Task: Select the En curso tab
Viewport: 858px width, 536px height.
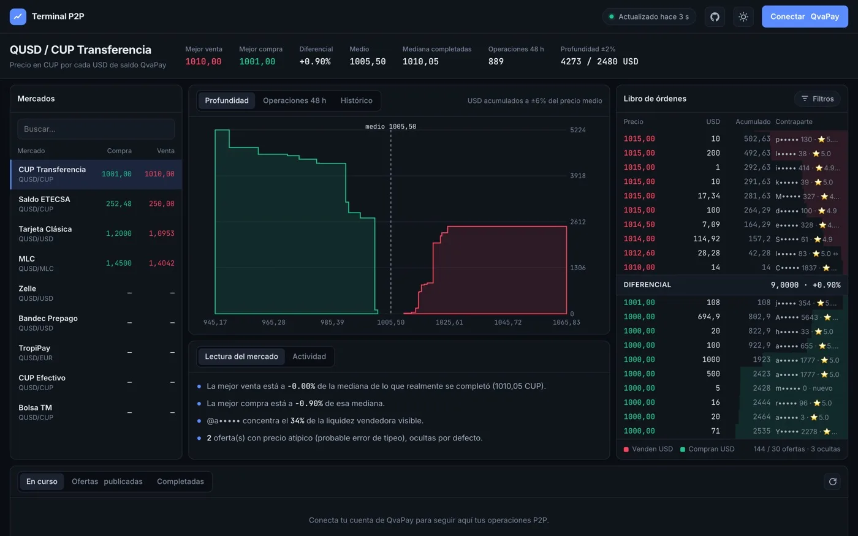Action: pos(42,481)
